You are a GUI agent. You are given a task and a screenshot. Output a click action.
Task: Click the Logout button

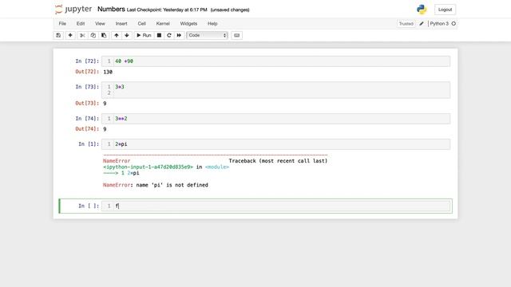coord(445,10)
